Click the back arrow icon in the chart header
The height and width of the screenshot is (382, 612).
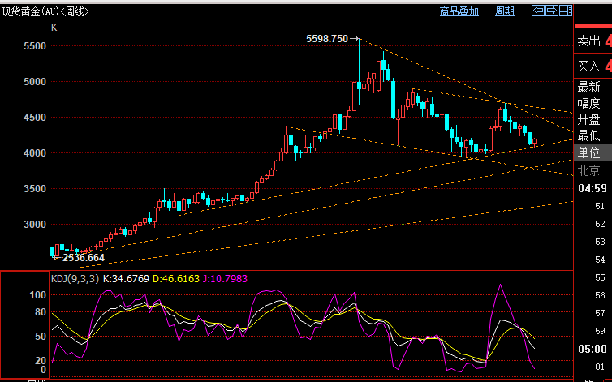(x=538, y=11)
